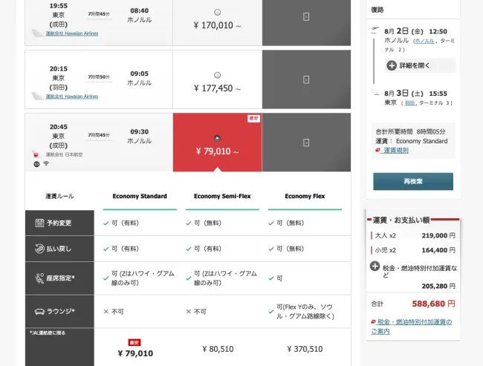Click the unavailable seat icon for 20:15 flight
This screenshot has width=483, height=366.
click(x=306, y=79)
